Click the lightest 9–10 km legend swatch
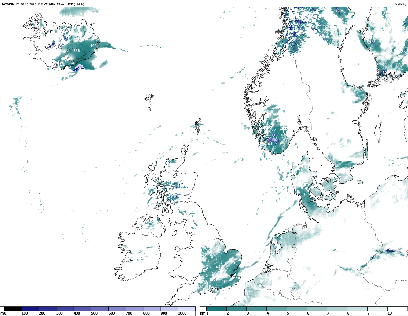Image resolution: width=408 pixels, height=316 pixels. (x=377, y=309)
